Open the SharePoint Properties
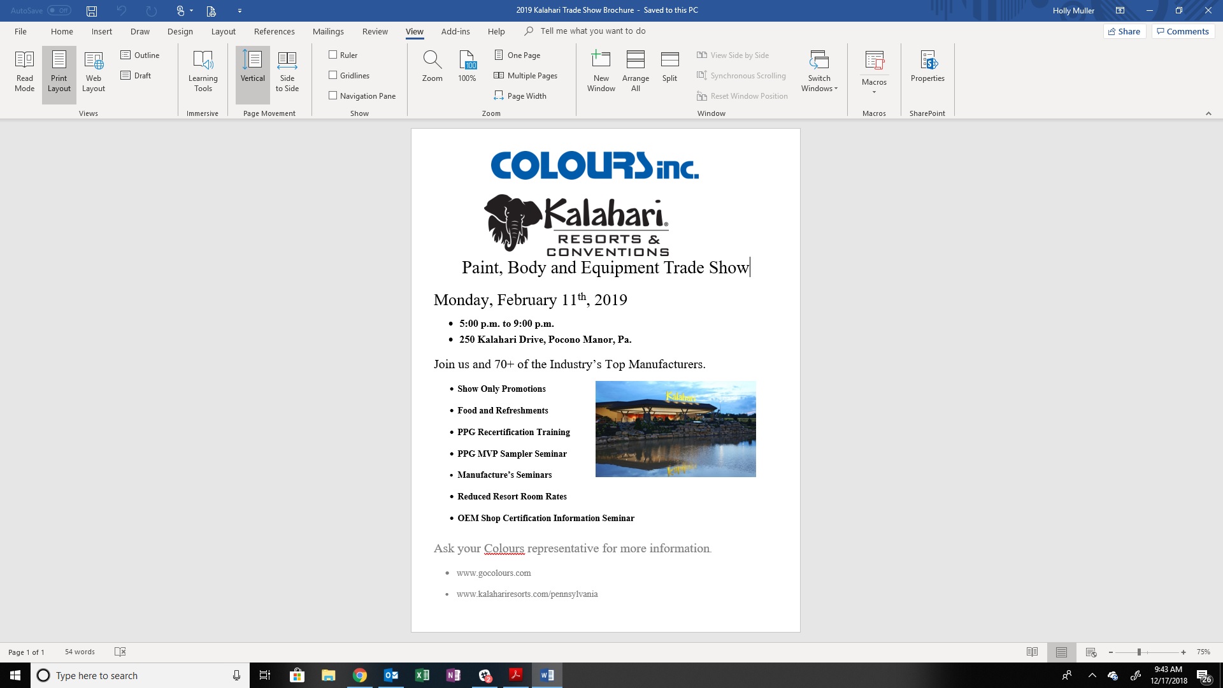This screenshot has height=688, width=1223. (x=927, y=68)
